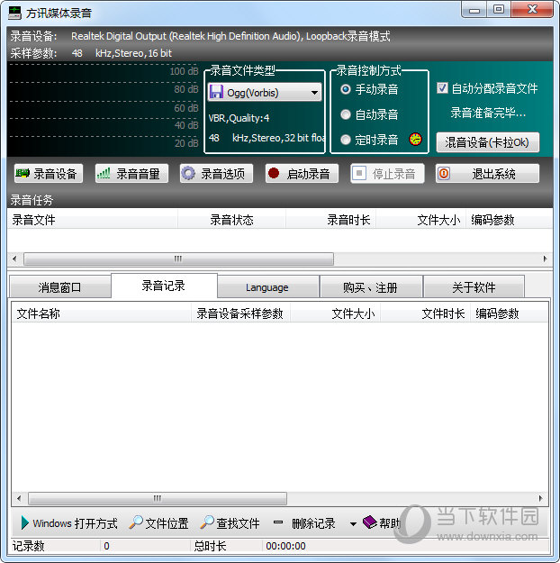This screenshot has height=563, width=560.
Task: Sort by 录音状态 column header
Action: pyautogui.click(x=232, y=220)
